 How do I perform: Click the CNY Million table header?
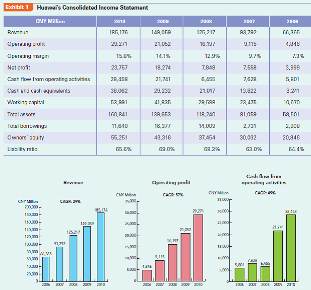50,21
